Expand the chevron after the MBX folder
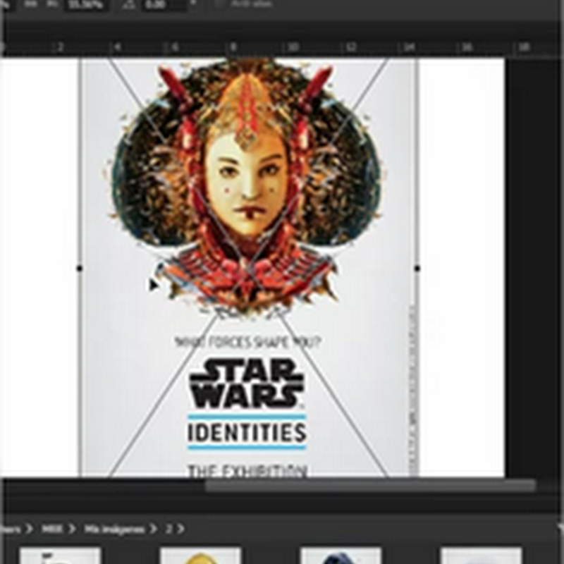 (x=72, y=529)
